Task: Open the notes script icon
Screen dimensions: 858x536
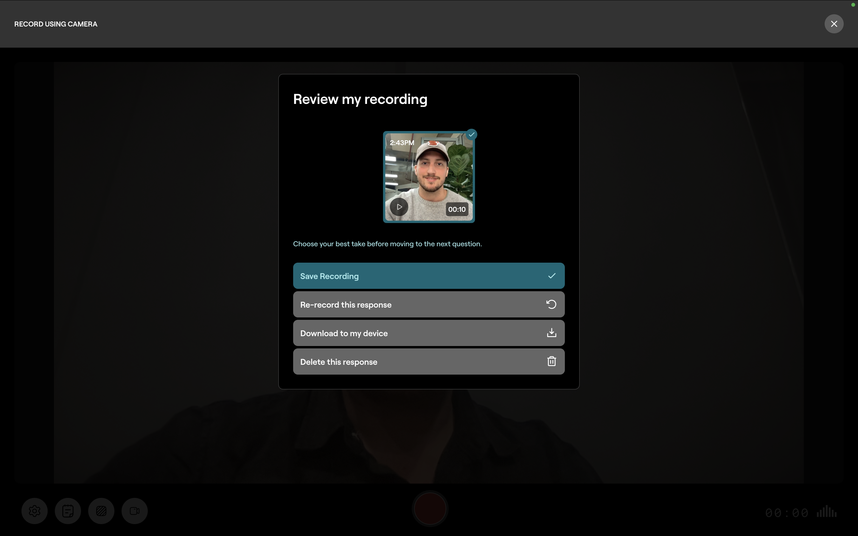Action: [68, 511]
